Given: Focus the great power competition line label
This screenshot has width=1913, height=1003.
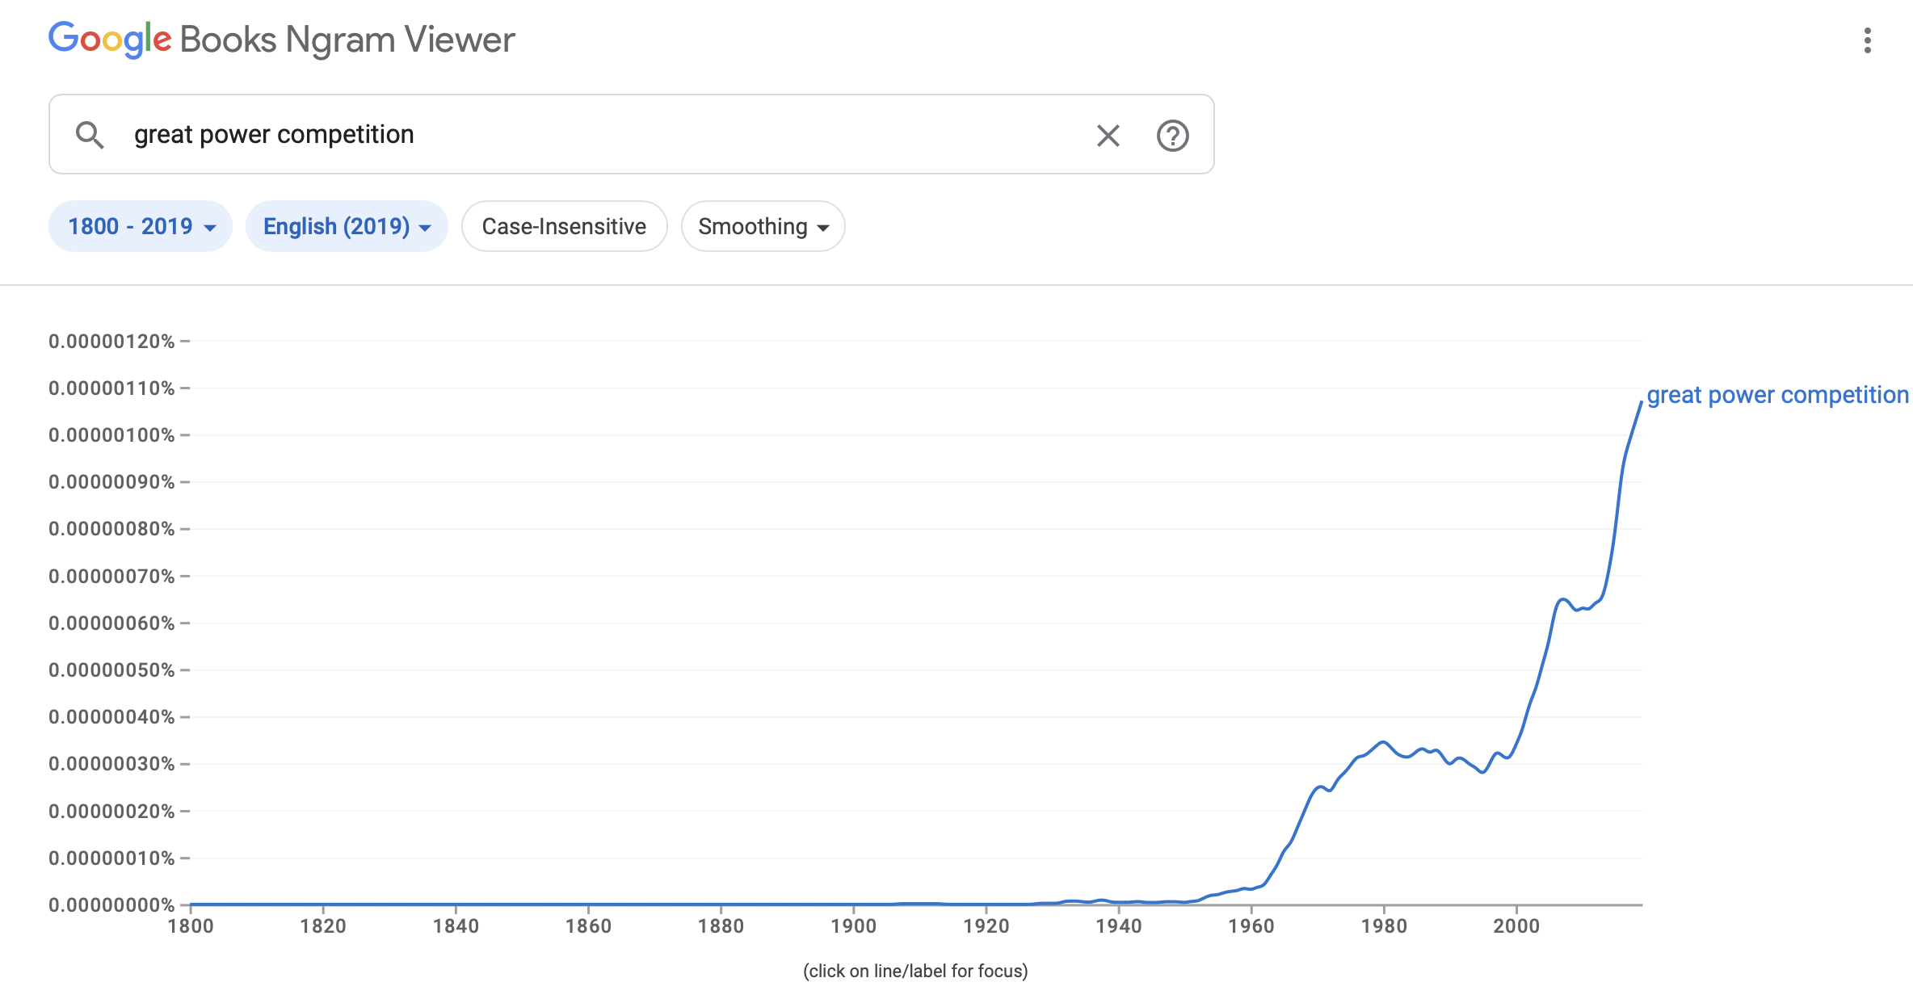Looking at the screenshot, I should point(1777,395).
